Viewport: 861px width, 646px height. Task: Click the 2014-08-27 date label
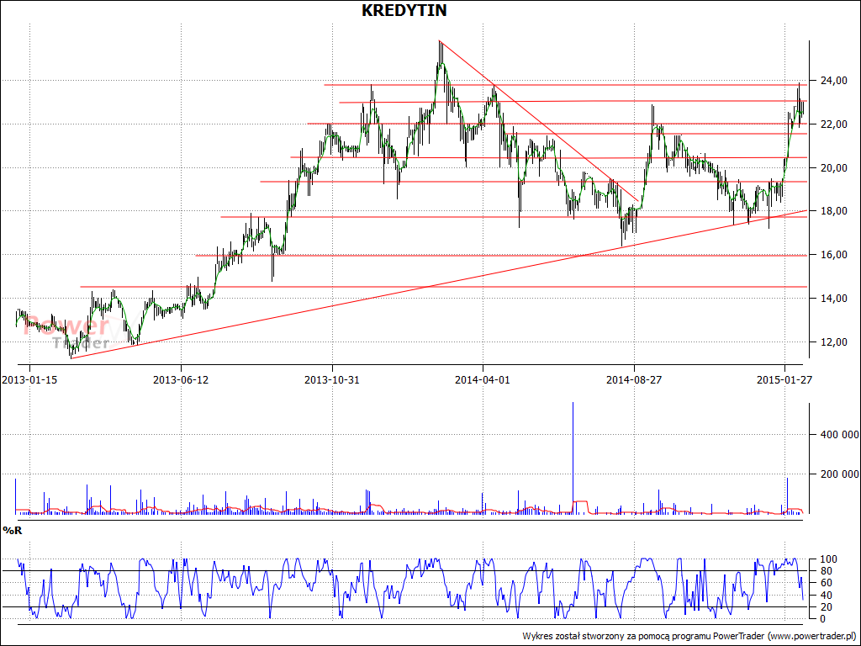[x=634, y=379]
